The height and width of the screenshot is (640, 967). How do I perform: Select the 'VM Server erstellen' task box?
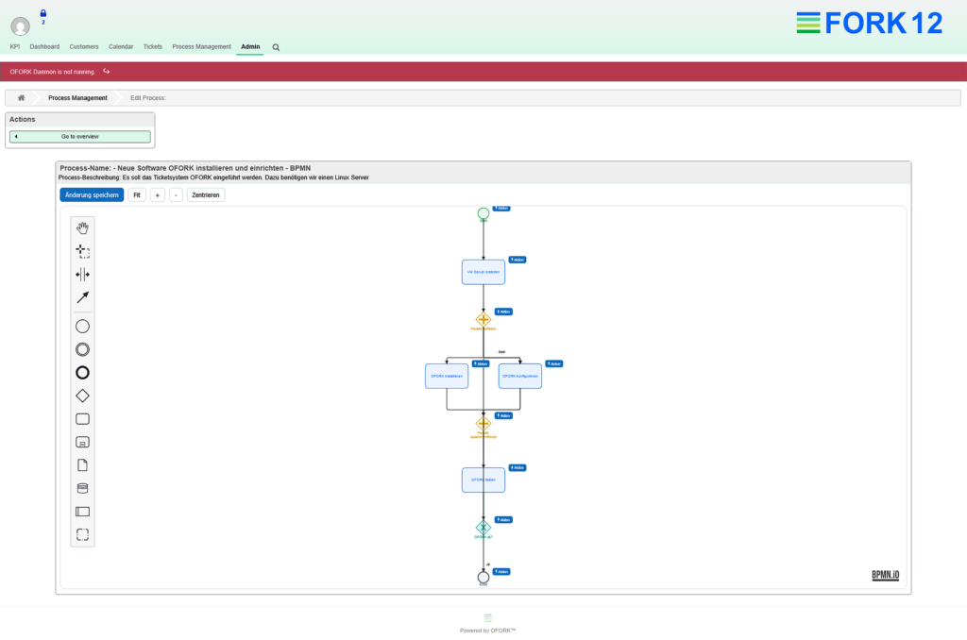(483, 272)
